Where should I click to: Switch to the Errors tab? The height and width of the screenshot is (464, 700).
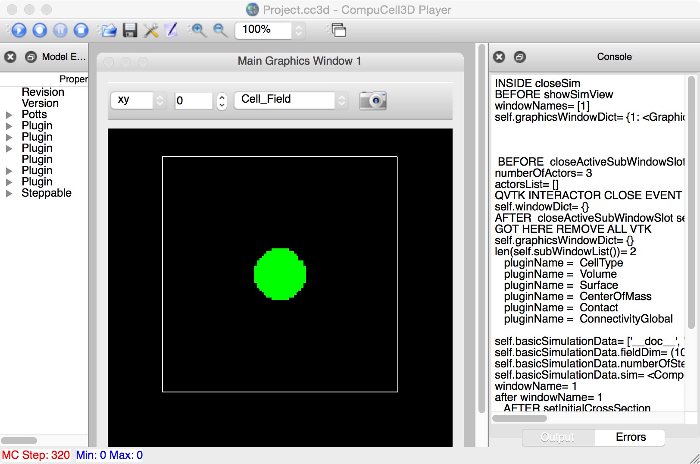[631, 437]
